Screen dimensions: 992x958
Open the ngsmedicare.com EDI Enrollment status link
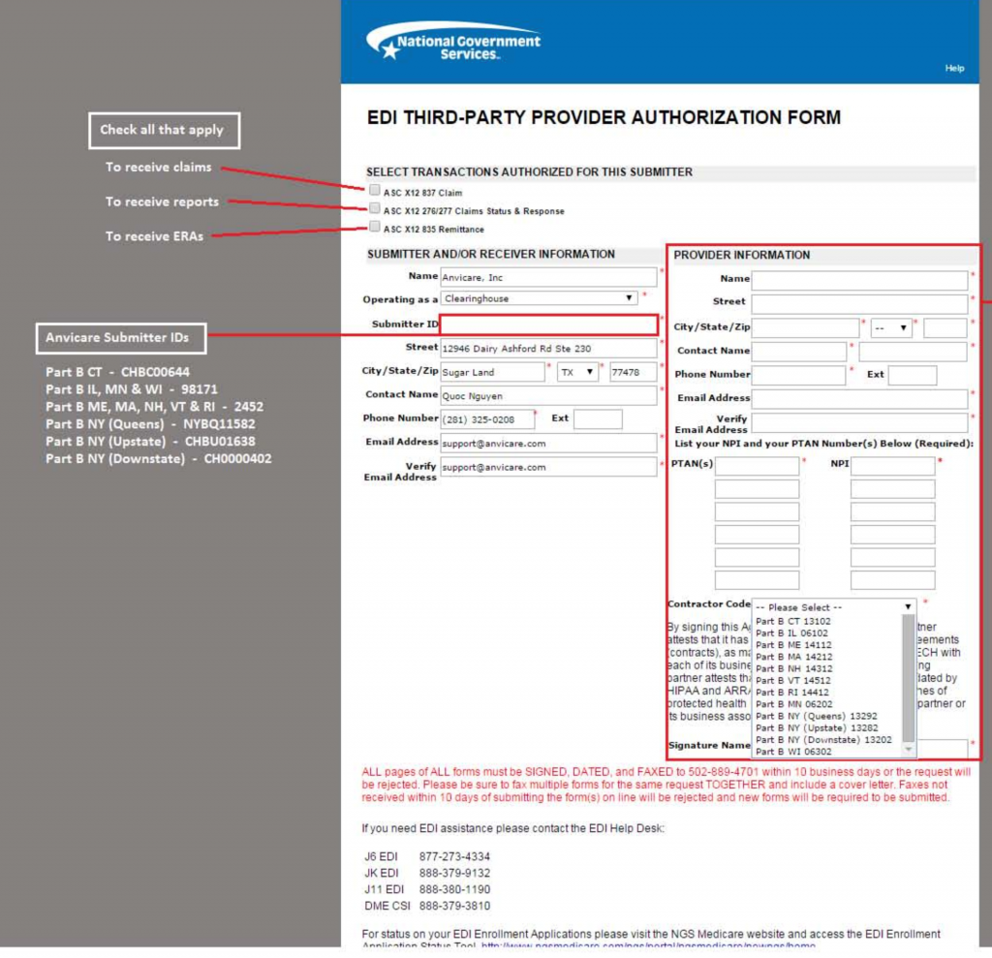pyautogui.click(x=648, y=944)
